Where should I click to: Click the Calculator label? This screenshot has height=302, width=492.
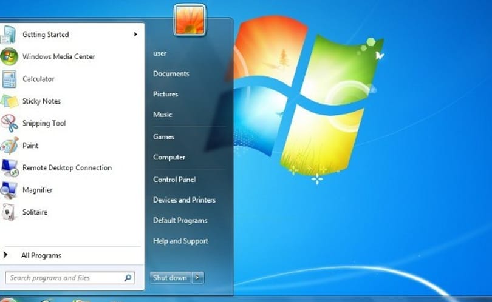(x=38, y=79)
